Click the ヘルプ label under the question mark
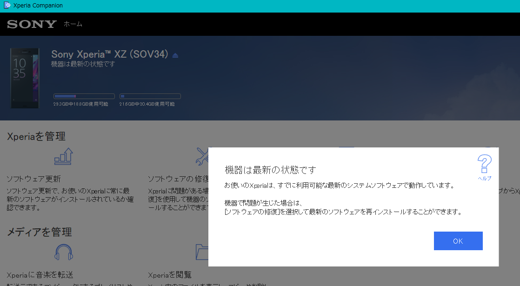The width and height of the screenshot is (520, 286). pos(485,178)
